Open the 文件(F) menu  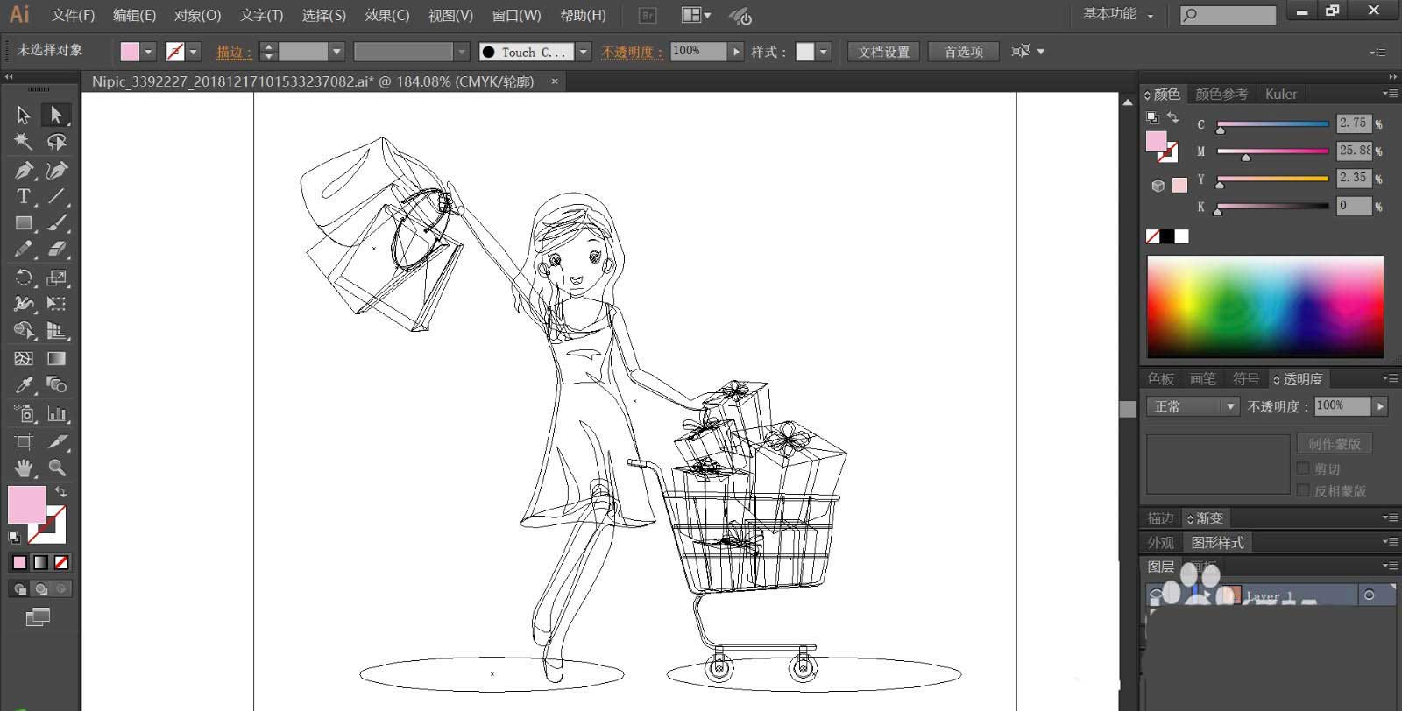(73, 15)
